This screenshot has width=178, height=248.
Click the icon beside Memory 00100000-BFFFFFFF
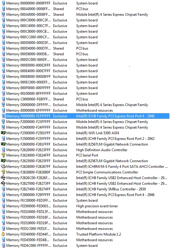3,94
